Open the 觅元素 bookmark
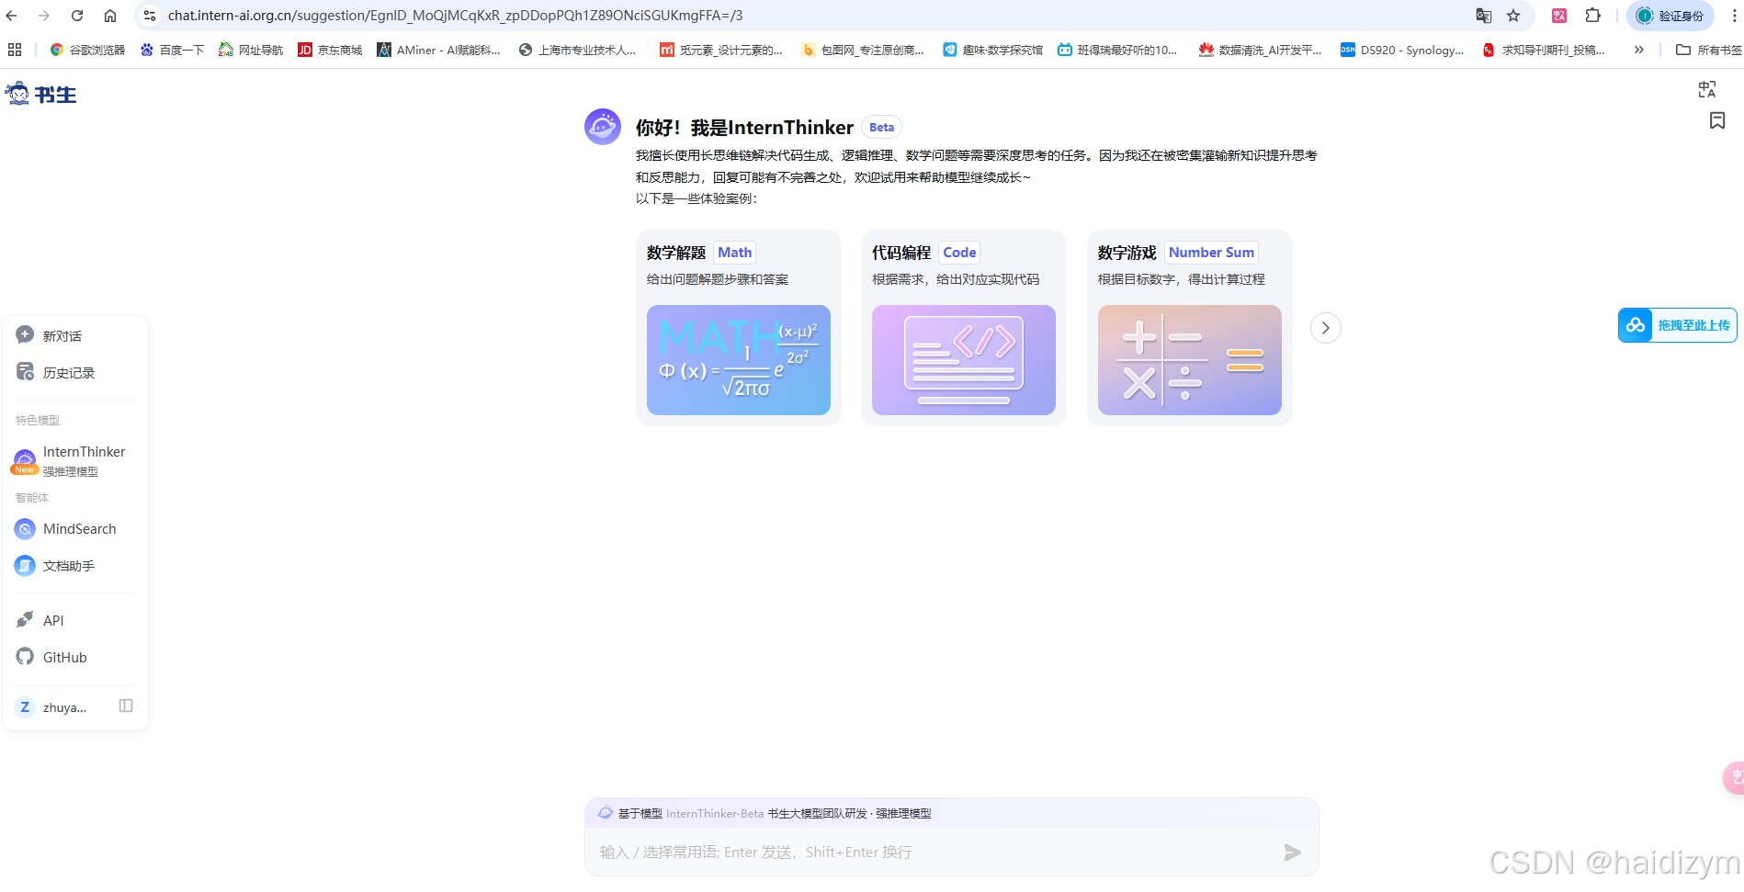The height and width of the screenshot is (892, 1744). pos(721,50)
